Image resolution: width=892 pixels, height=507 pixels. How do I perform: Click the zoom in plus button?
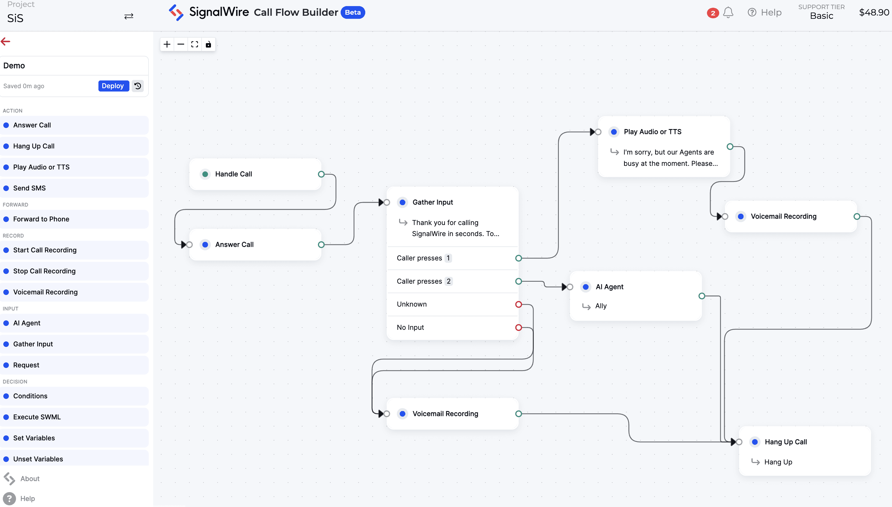click(x=167, y=44)
